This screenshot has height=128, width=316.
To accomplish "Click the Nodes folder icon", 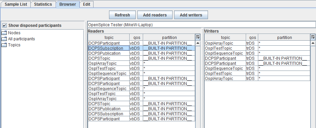I will point(4,33).
